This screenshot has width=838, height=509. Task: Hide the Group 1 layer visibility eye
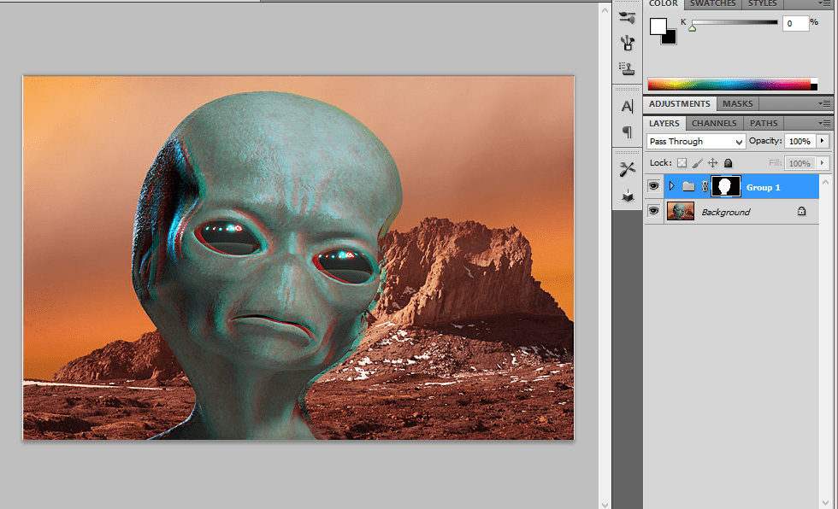[x=653, y=186]
